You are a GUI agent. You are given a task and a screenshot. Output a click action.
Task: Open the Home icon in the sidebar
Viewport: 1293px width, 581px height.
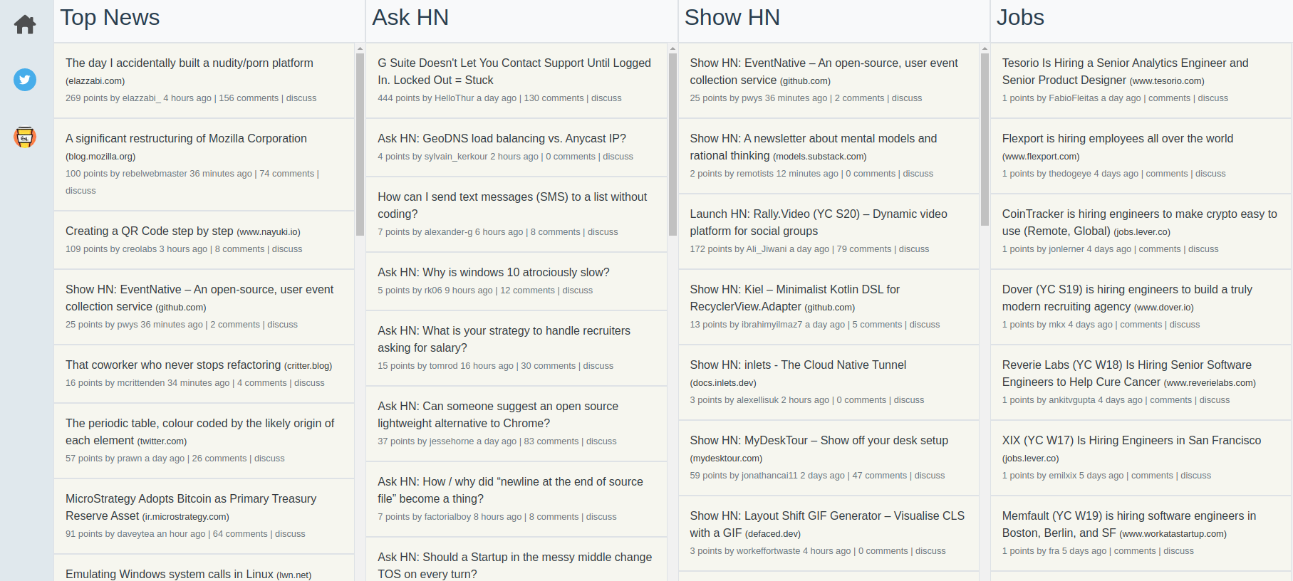(25, 24)
